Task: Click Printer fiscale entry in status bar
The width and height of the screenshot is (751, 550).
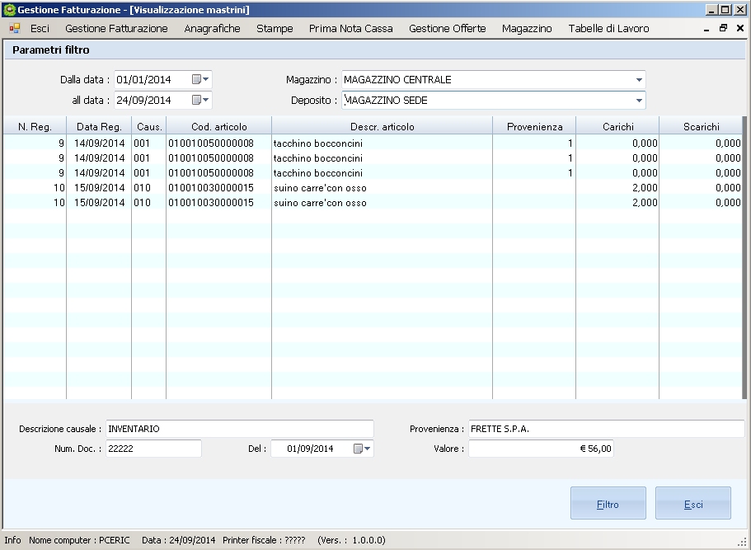Action: pyautogui.click(x=264, y=540)
